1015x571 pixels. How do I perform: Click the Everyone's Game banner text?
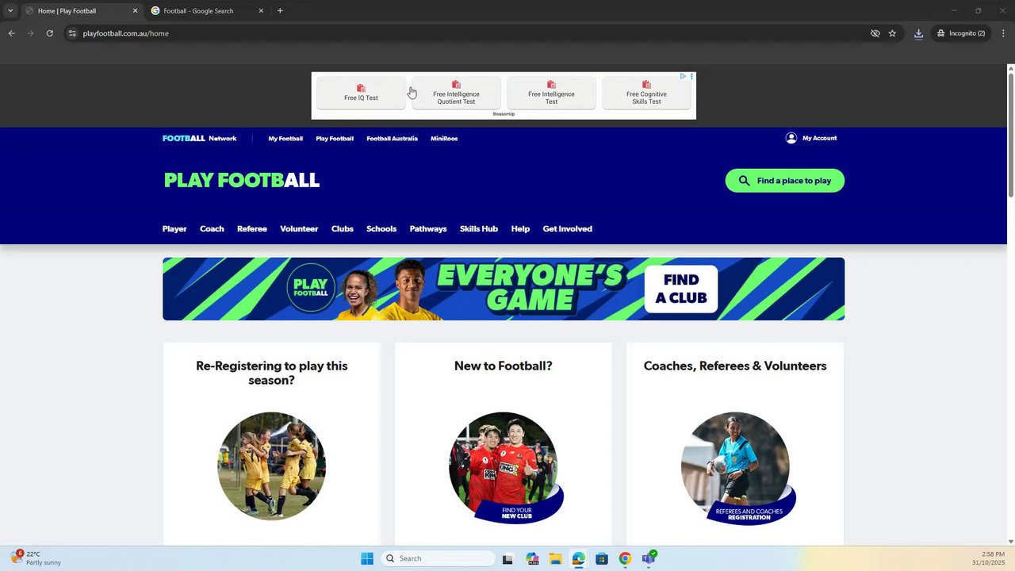(530, 288)
